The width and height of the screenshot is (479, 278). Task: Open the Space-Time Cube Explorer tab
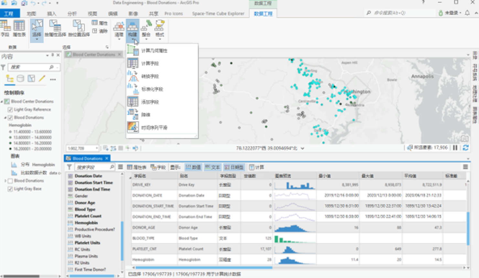click(x=218, y=14)
